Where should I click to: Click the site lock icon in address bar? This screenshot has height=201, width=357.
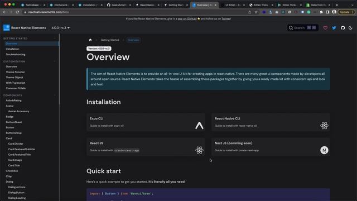point(25,12)
